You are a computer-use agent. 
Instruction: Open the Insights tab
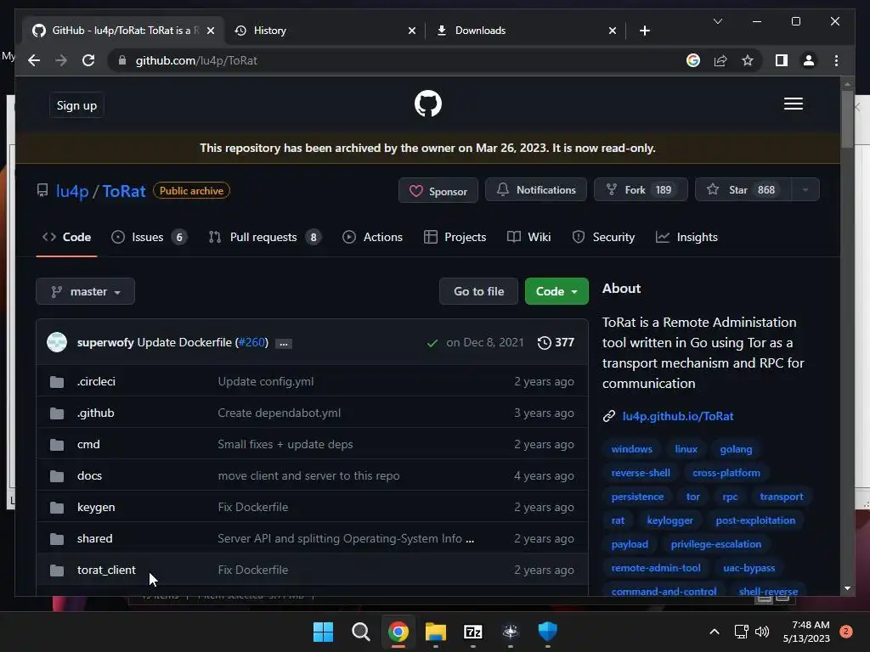686,238
